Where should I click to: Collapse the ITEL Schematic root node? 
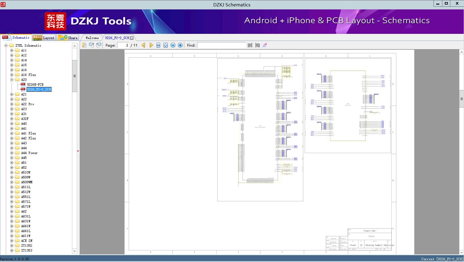[x=6, y=45]
